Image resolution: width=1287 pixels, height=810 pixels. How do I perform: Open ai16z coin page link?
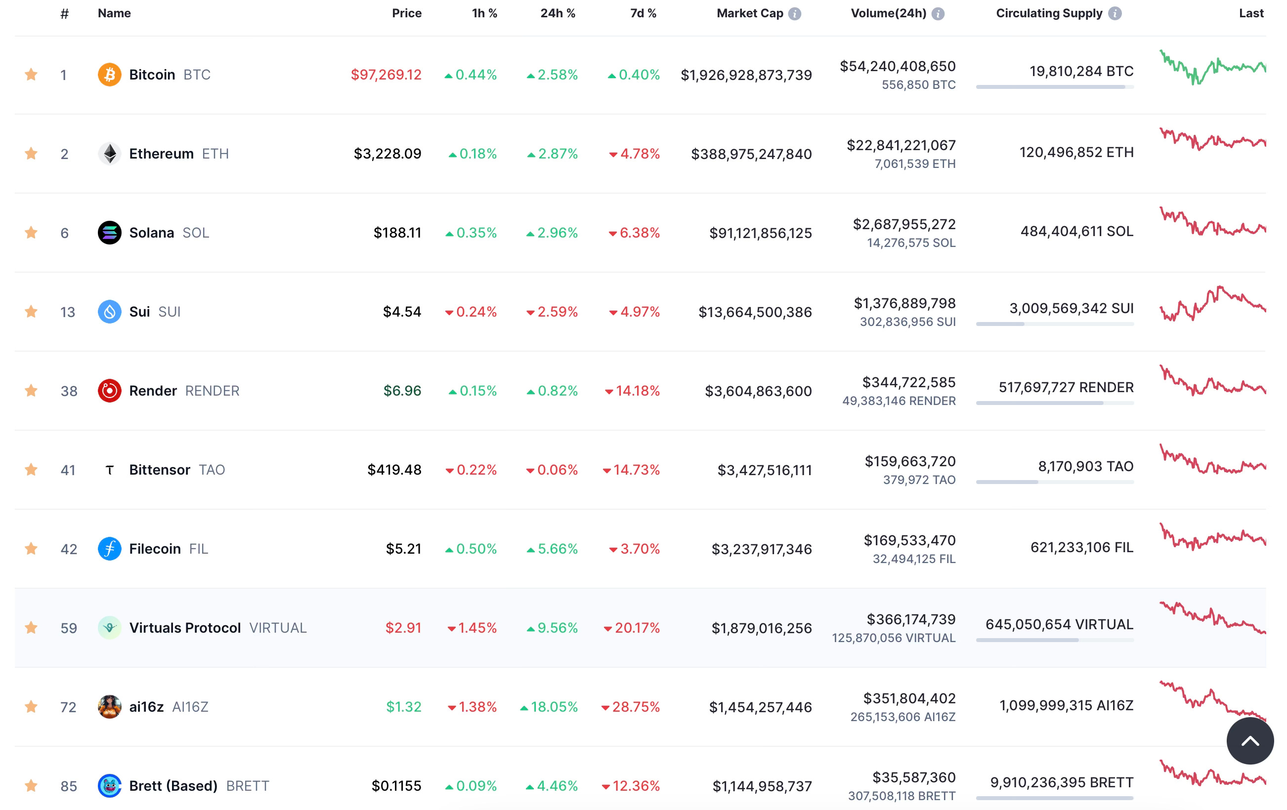(146, 707)
